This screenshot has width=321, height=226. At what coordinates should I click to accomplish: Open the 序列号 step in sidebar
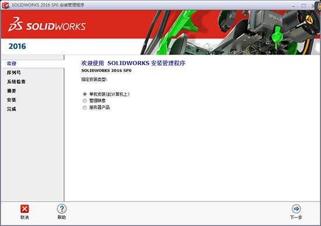[14, 73]
